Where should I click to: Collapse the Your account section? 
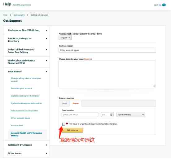27,71
